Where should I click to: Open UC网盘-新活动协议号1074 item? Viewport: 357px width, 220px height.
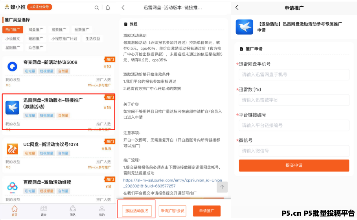click(51, 144)
